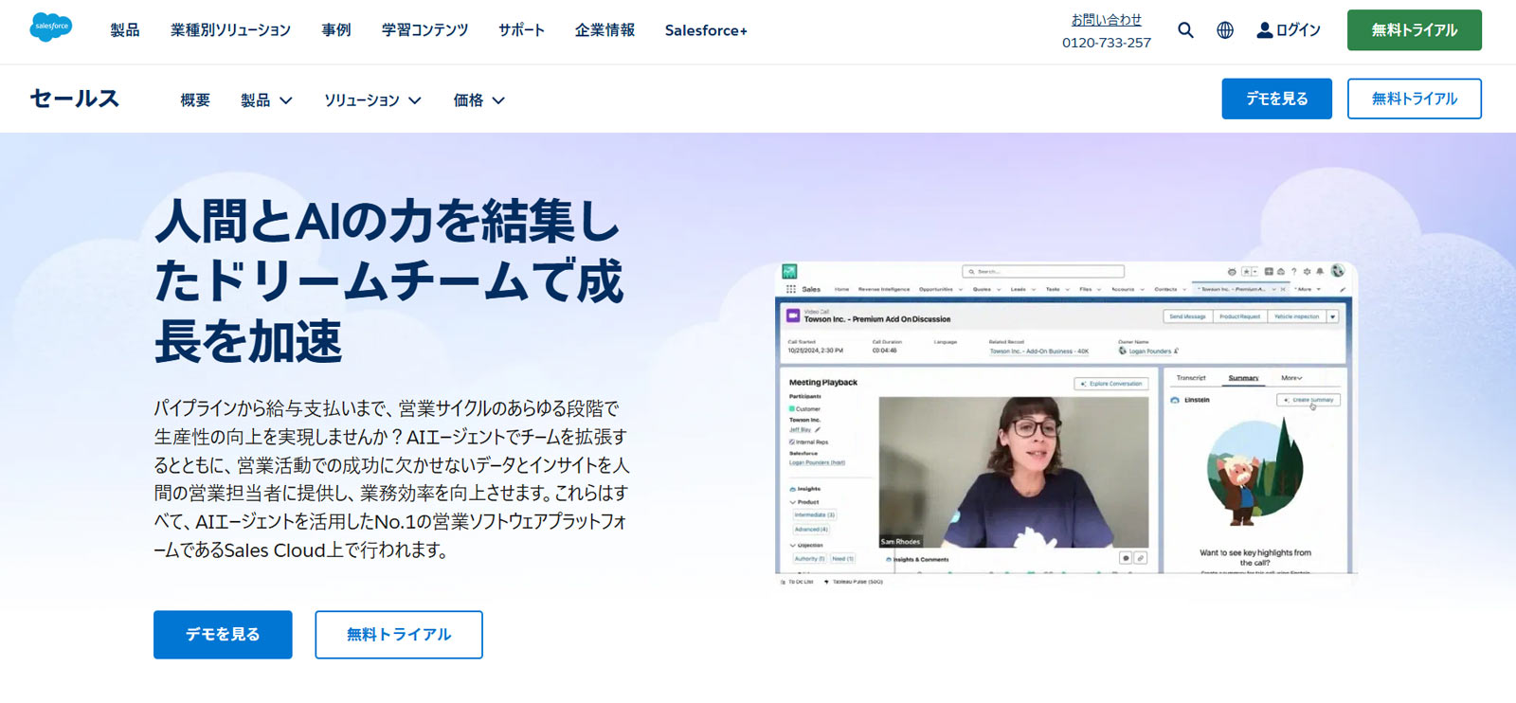Click the ログイン user icon link
The image size is (1516, 703).
pos(1288,30)
